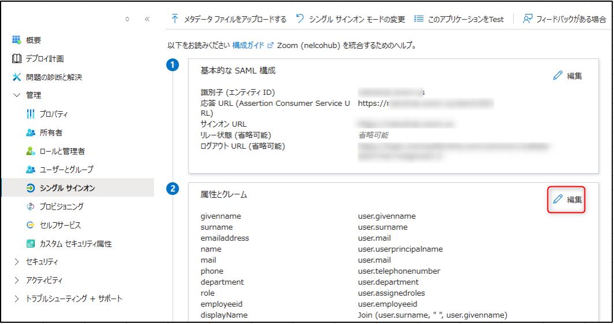Click the user.givenname value
This screenshot has height=324, width=614.
point(387,216)
